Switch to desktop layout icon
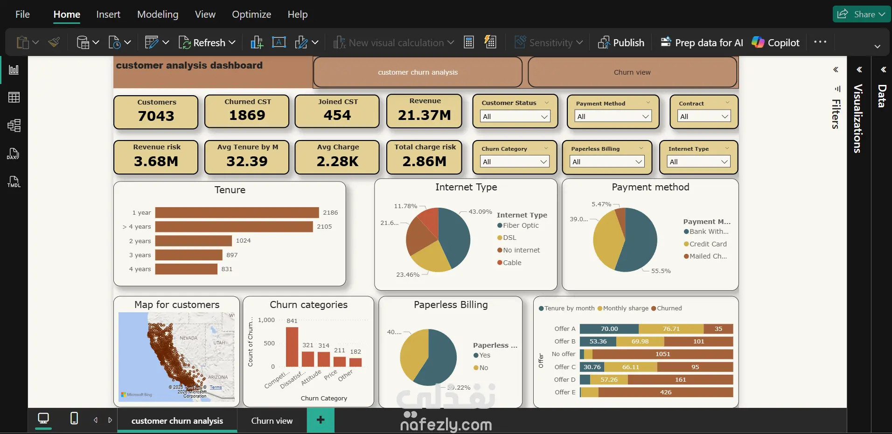 click(x=43, y=418)
